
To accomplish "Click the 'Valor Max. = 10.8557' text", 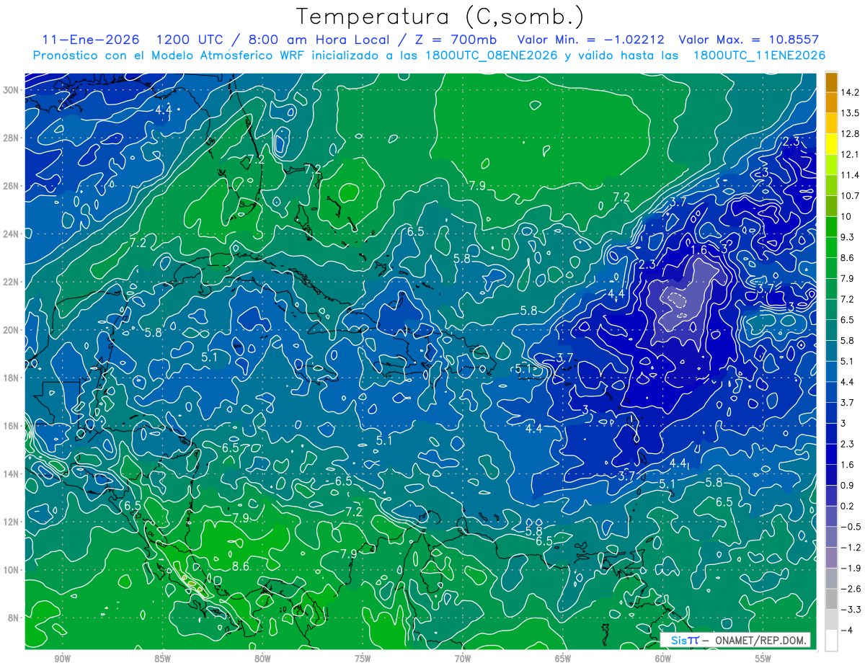I will [749, 40].
